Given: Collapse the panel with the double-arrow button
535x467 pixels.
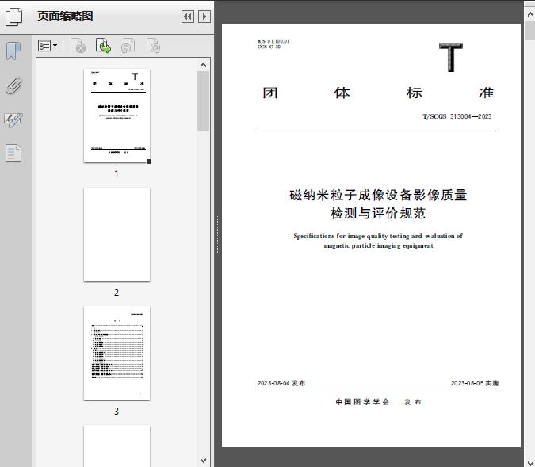Looking at the screenshot, I should (x=187, y=17).
